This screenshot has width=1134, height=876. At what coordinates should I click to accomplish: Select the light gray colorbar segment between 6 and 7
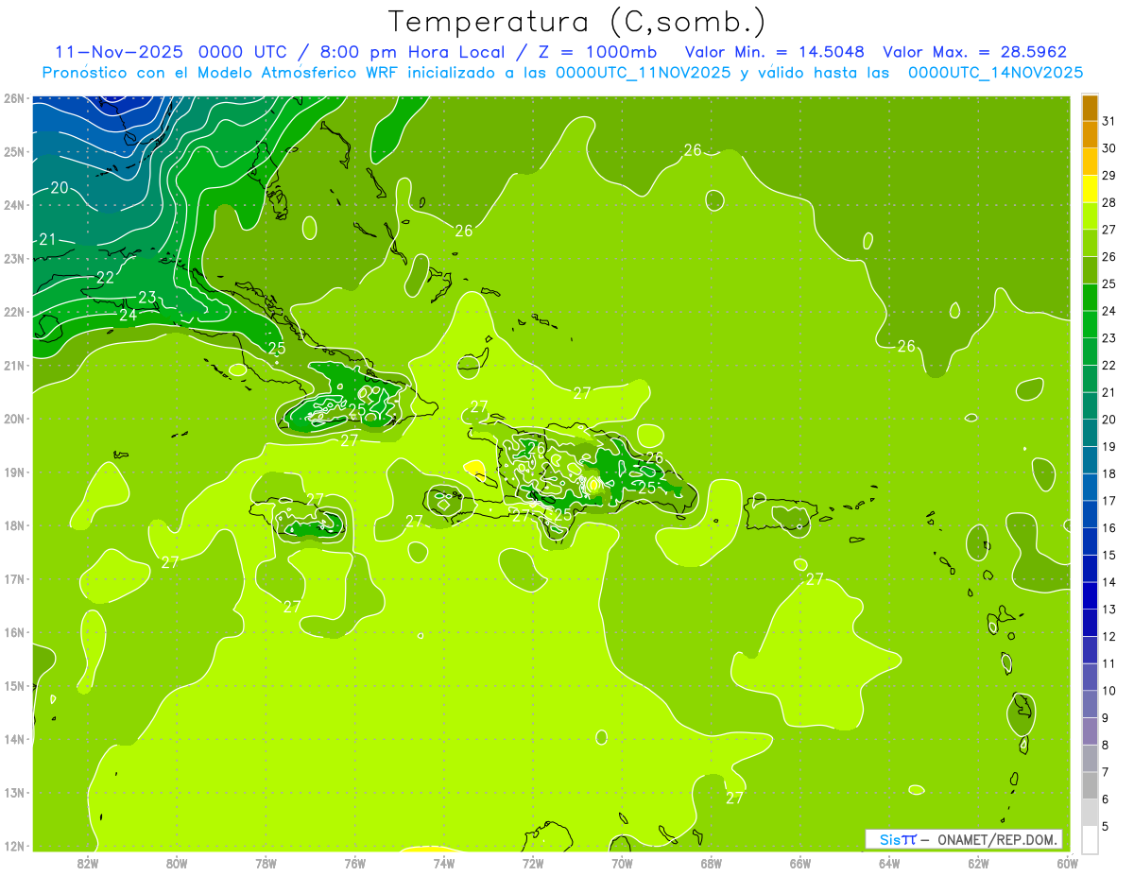(1090, 785)
